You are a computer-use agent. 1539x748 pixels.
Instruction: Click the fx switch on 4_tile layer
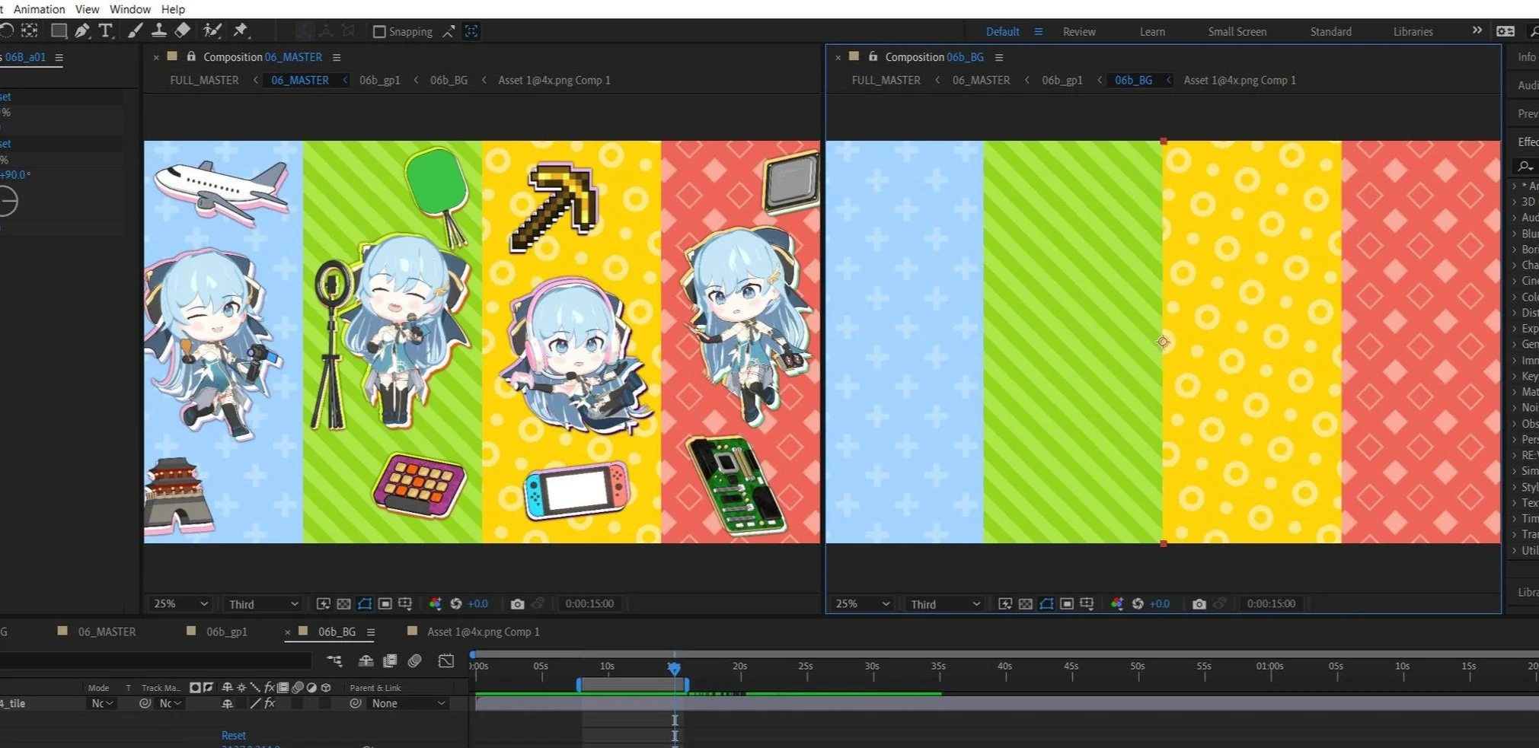point(270,703)
